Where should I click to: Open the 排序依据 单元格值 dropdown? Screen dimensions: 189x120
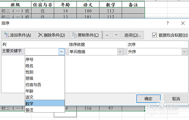[x=120, y=52]
